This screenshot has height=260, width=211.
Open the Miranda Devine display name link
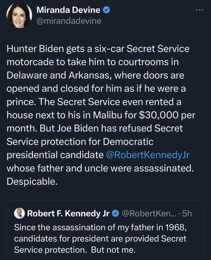[68, 10]
